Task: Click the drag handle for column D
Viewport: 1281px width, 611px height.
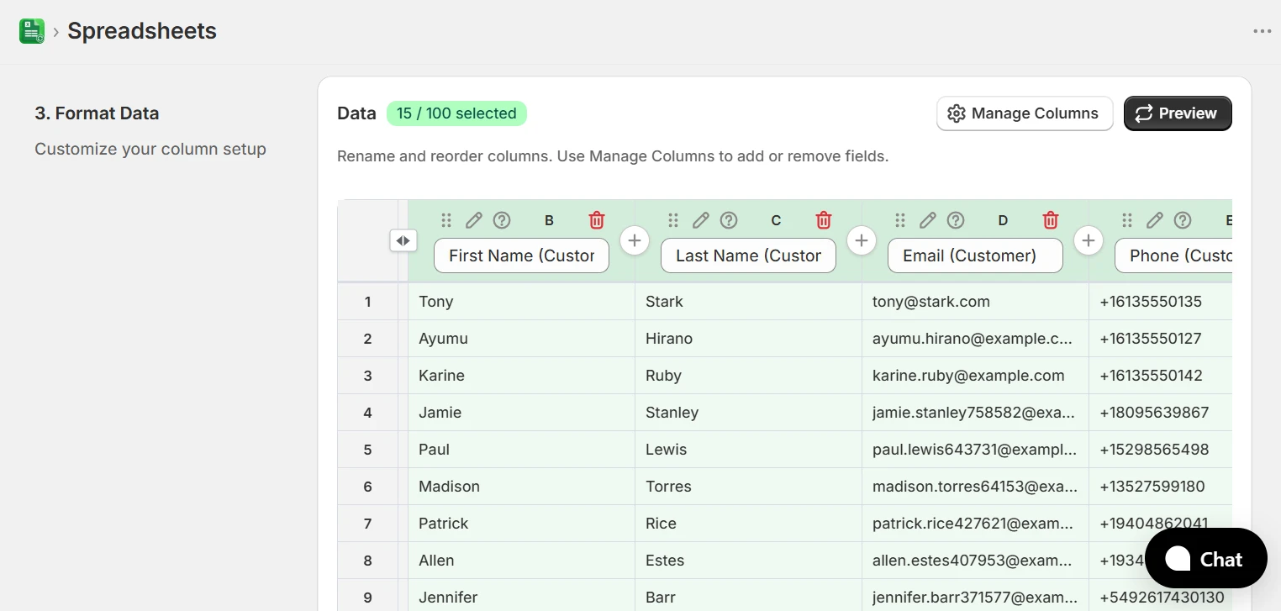Action: 900,220
